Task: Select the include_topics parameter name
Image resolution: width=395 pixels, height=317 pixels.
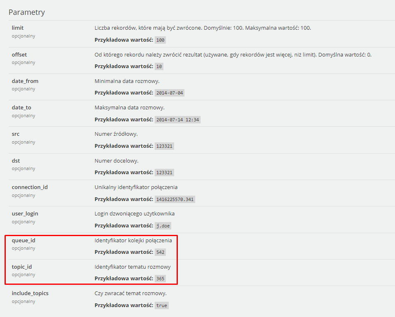Action: [x=30, y=293]
